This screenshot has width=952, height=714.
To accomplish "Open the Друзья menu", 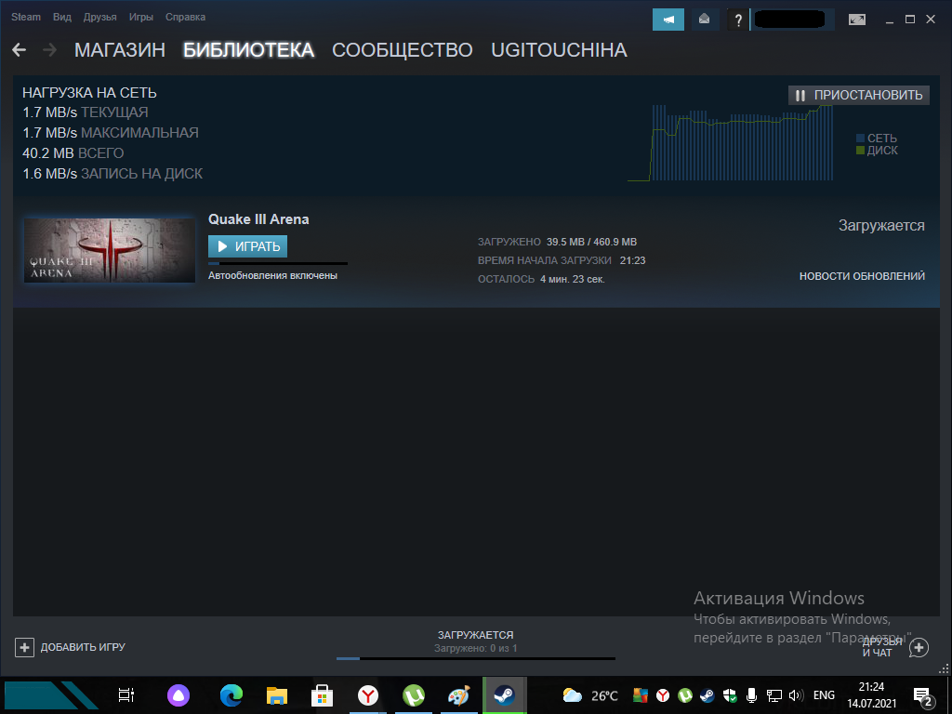I will (99, 17).
